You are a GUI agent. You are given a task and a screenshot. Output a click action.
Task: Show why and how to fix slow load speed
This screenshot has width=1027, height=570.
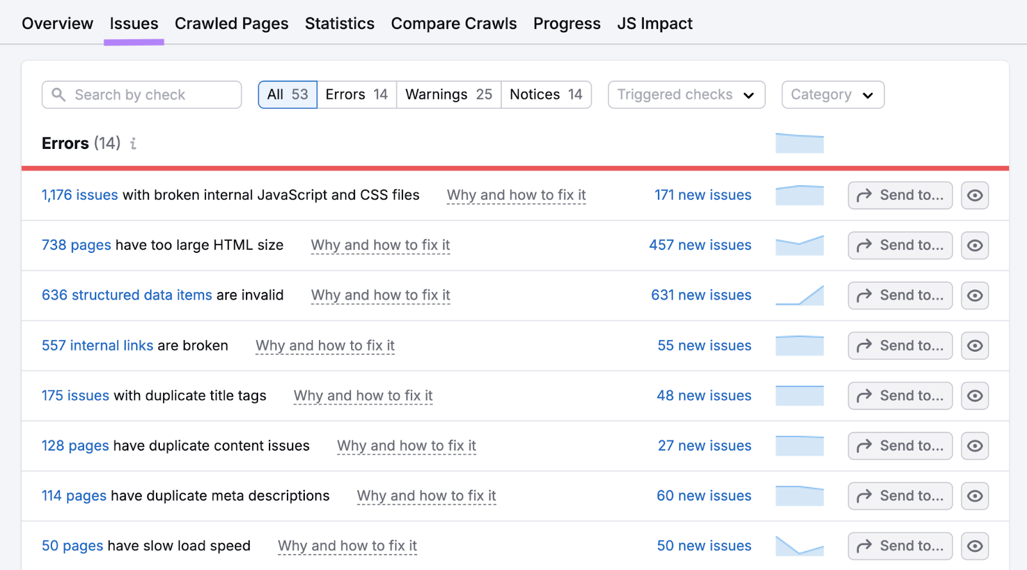click(347, 546)
